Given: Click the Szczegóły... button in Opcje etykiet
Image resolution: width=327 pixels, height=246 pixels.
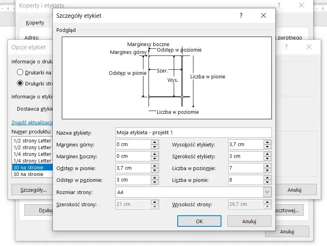Looking at the screenshot, I should pyautogui.click(x=33, y=190).
